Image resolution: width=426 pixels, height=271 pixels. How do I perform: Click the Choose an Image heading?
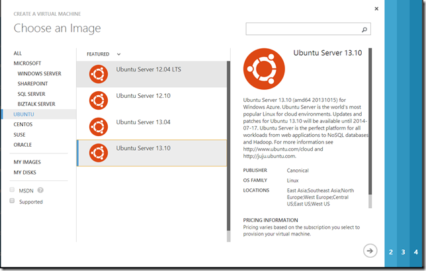(x=58, y=28)
